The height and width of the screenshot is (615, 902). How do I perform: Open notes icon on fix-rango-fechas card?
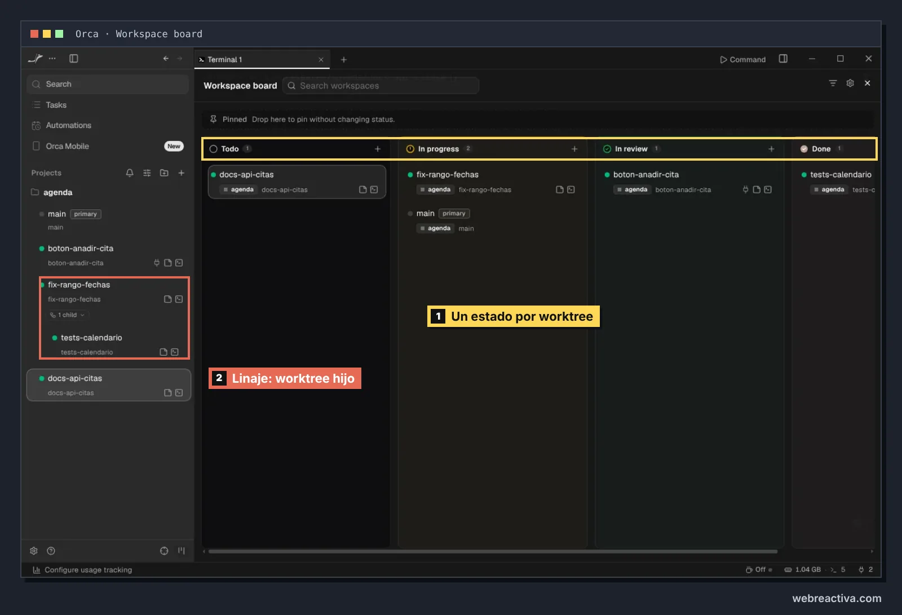tap(560, 190)
